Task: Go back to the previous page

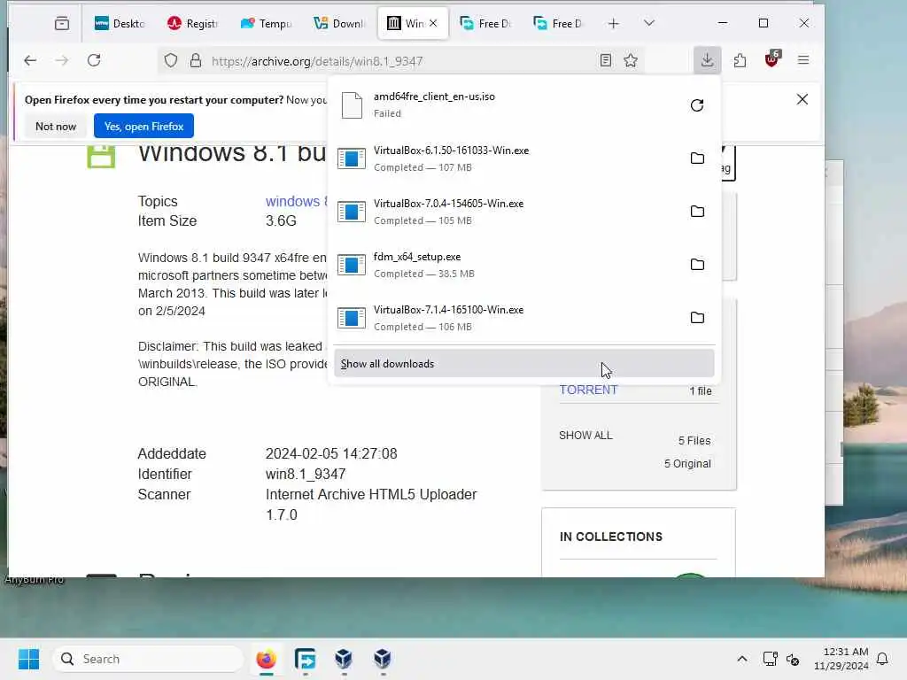Action: (x=30, y=60)
